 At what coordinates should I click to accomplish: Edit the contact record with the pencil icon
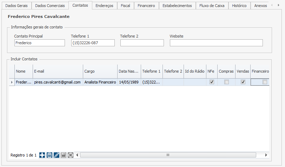[x=57, y=155]
